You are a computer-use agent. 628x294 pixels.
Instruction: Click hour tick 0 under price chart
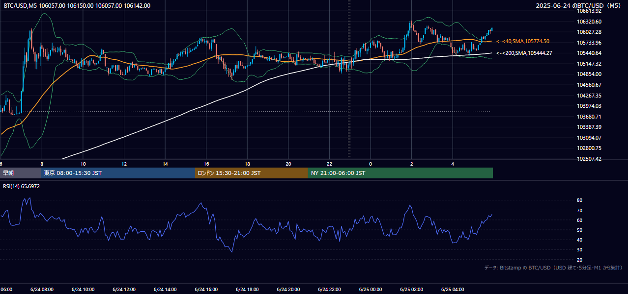[x=371, y=164]
